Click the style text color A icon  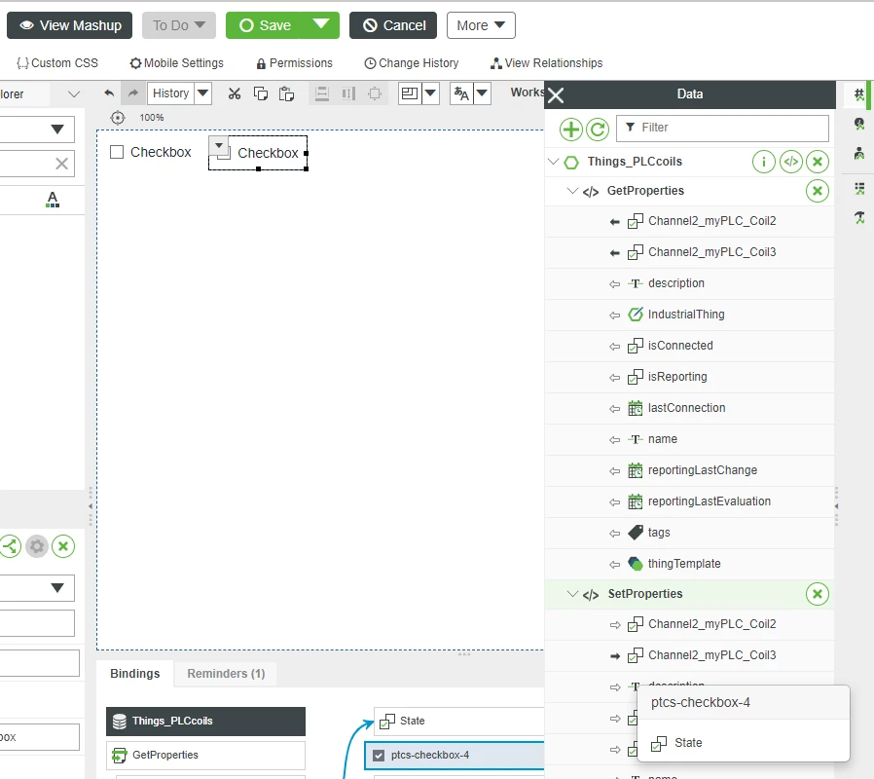point(53,199)
